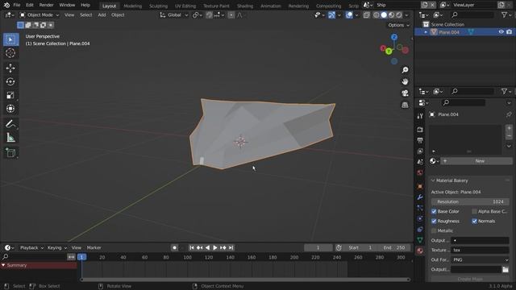The image size is (516, 290).
Task: Toggle camera view icon in viewport
Action: 405,93
